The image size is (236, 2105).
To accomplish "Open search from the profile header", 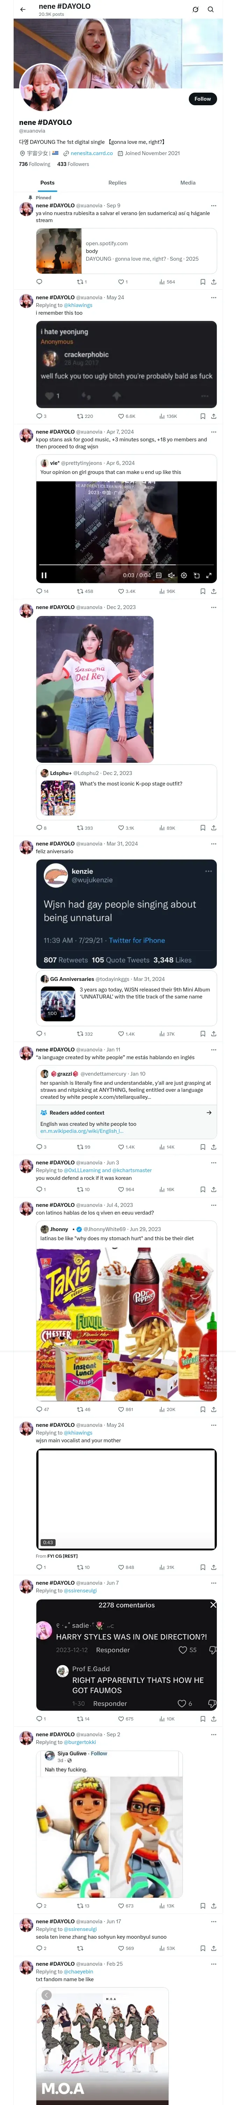I will point(210,9).
